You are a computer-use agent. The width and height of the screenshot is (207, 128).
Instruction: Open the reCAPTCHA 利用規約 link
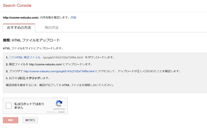click(61, 112)
